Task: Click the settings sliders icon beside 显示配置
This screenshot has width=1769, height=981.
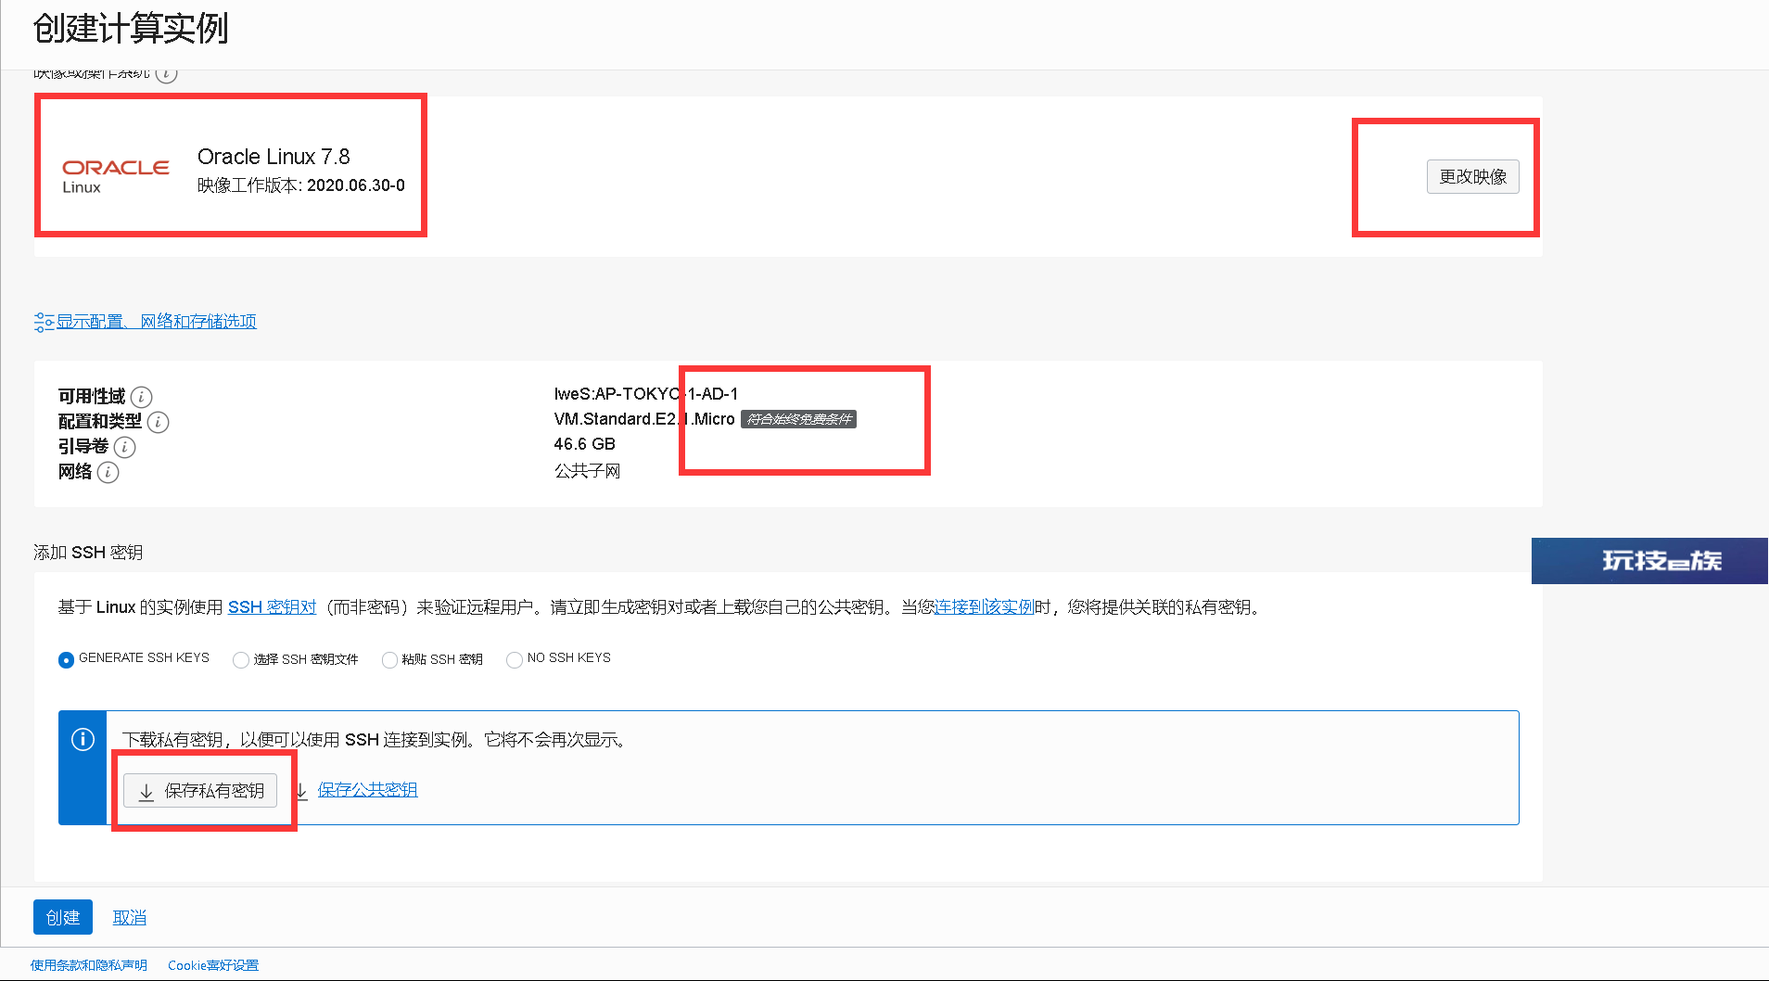Action: (44, 322)
